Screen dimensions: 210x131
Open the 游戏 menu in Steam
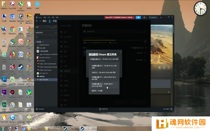click(53, 17)
